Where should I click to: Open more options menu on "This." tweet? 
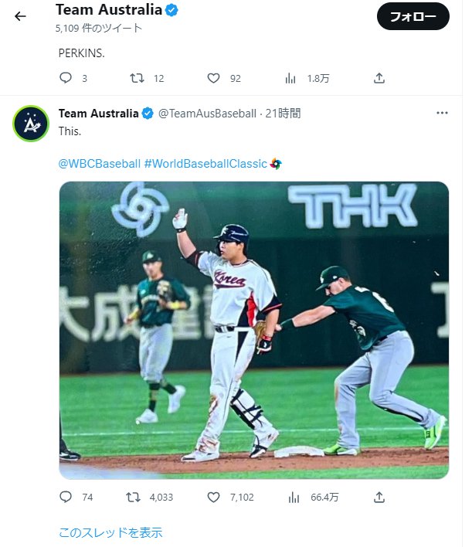[442, 113]
